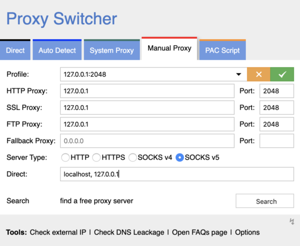Click the SSL Proxy port field
300x246 pixels.
pyautogui.click(x=277, y=108)
